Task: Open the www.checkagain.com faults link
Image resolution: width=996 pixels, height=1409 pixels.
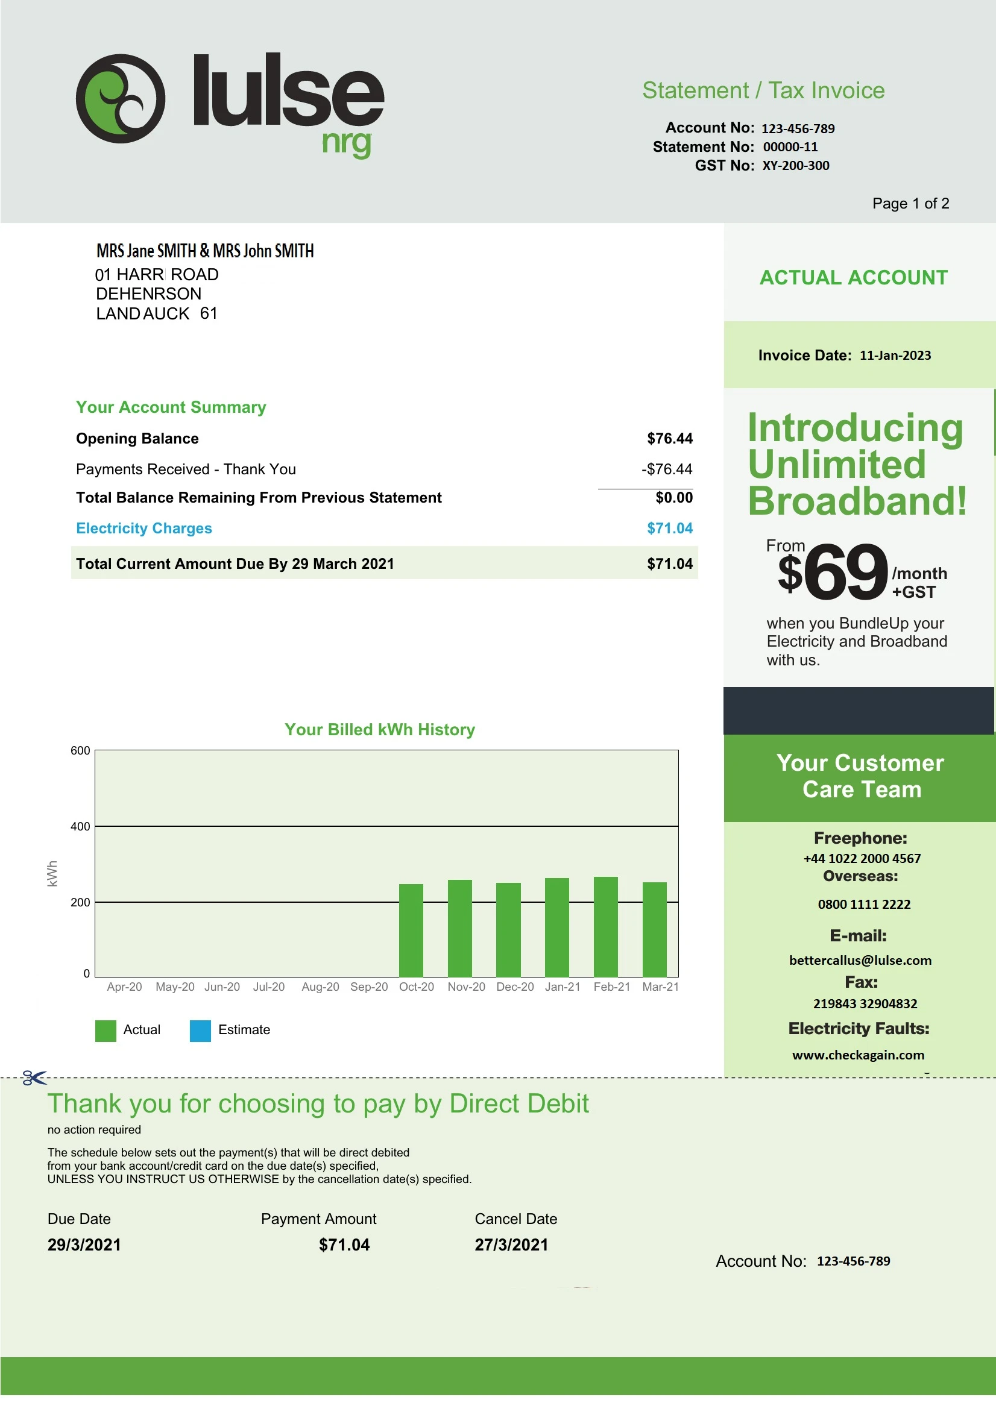Action: click(858, 1055)
